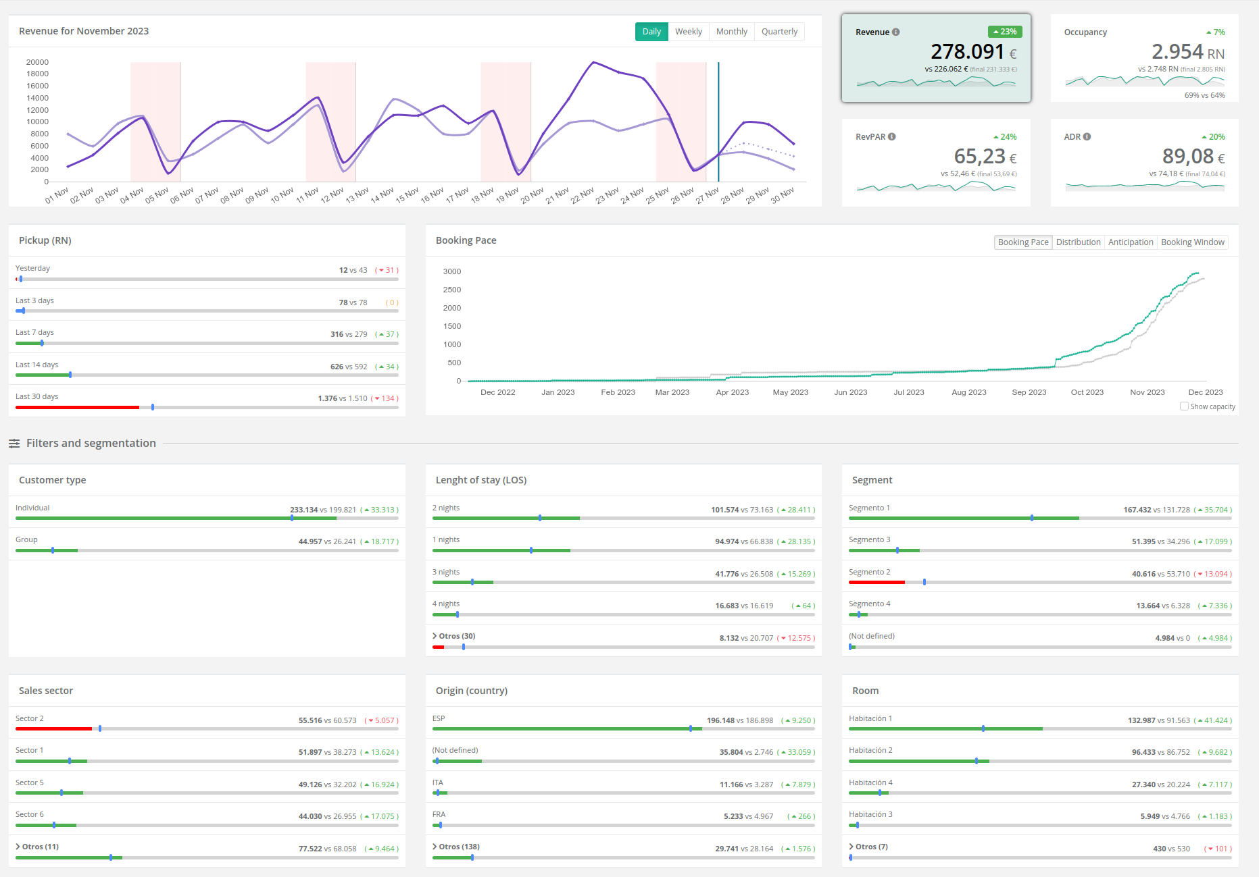Click the Segmento 4 row
The height and width of the screenshot is (877, 1259).
[x=1040, y=608]
